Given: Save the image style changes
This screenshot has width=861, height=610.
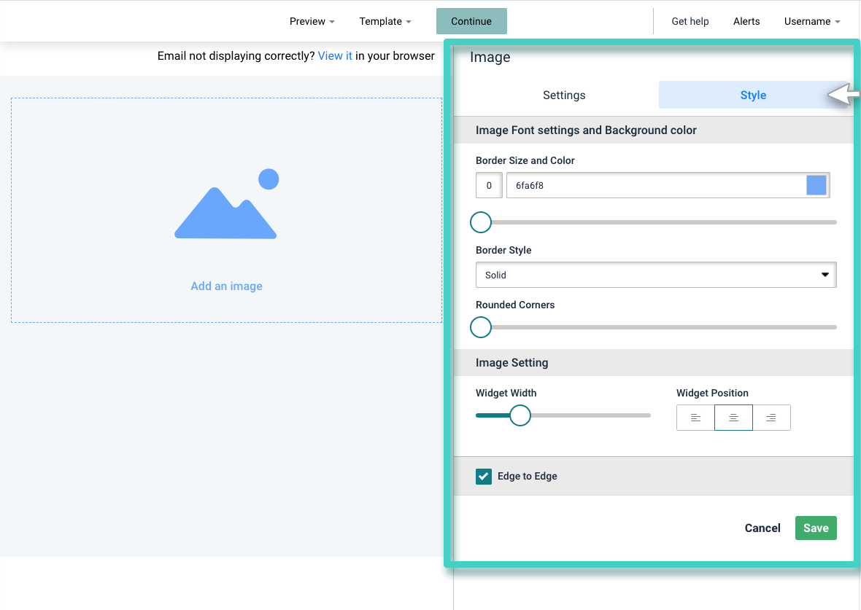Looking at the screenshot, I should pos(816,528).
